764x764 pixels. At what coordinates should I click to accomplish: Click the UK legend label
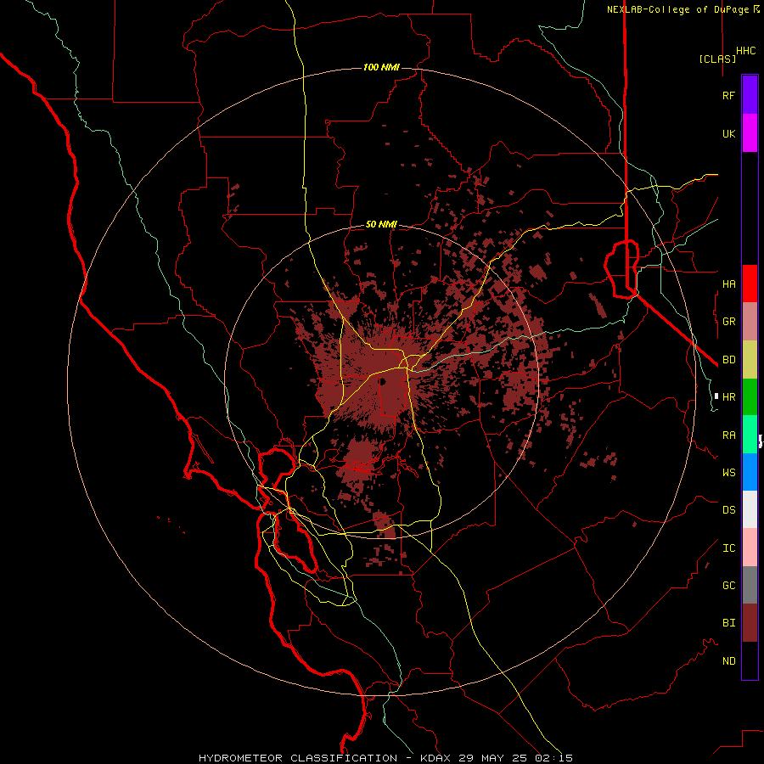tap(728, 133)
